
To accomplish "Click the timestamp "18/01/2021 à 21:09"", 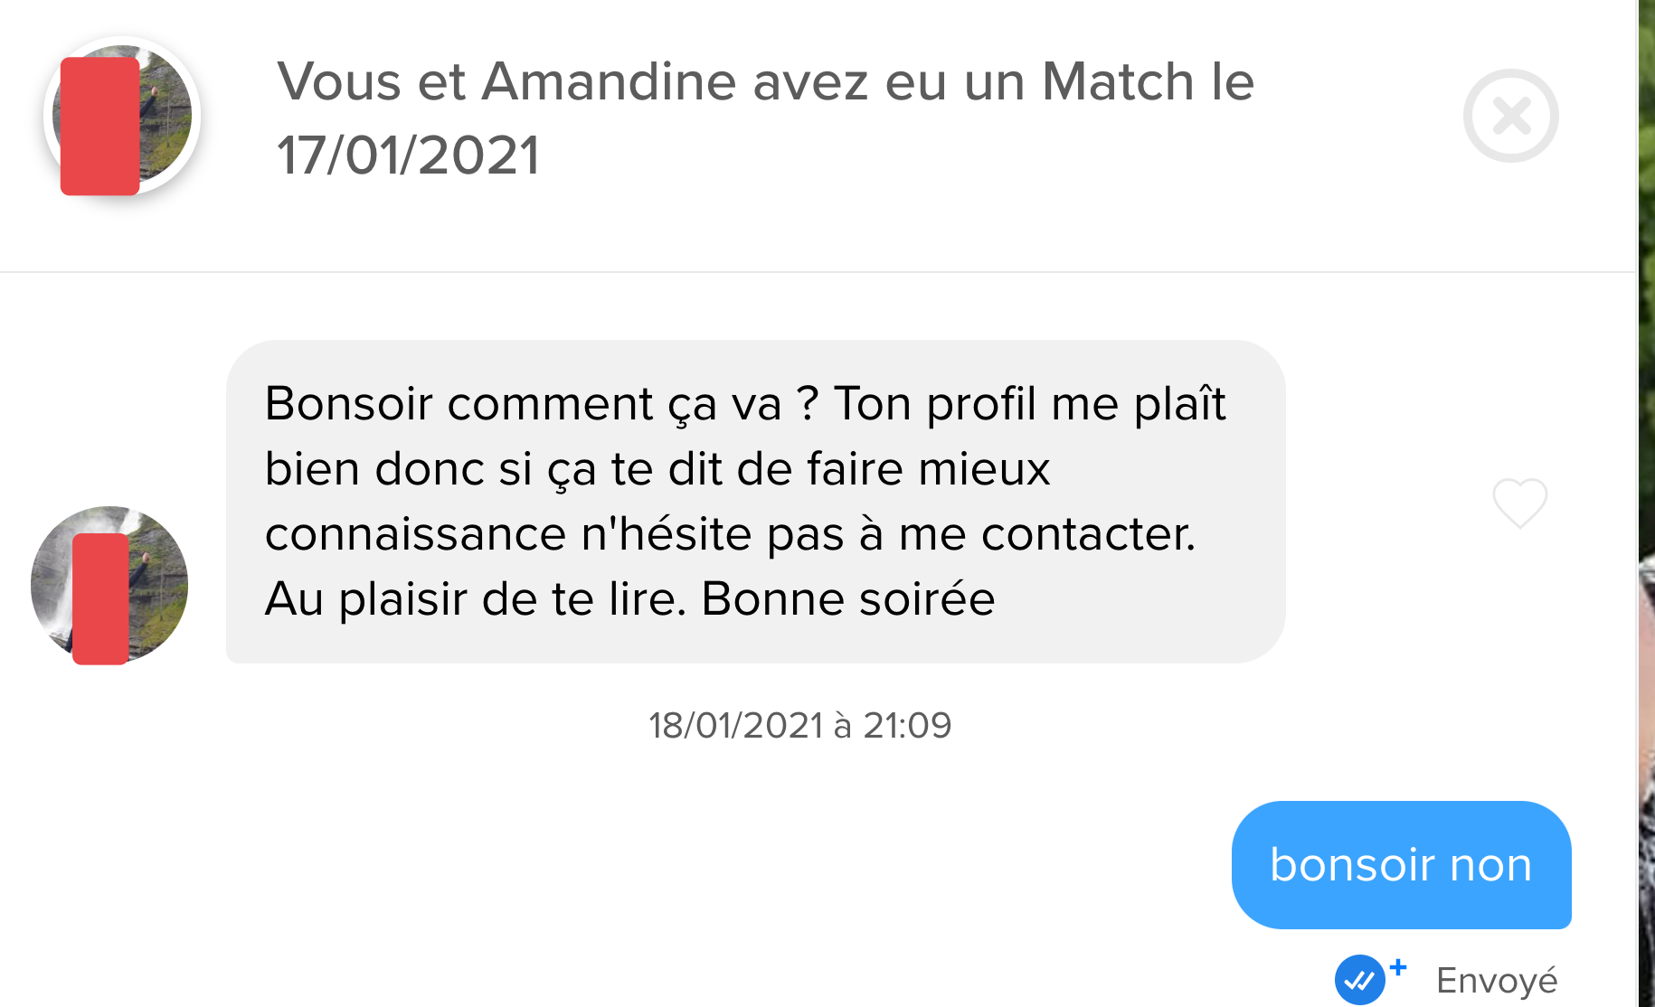I will click(799, 725).
